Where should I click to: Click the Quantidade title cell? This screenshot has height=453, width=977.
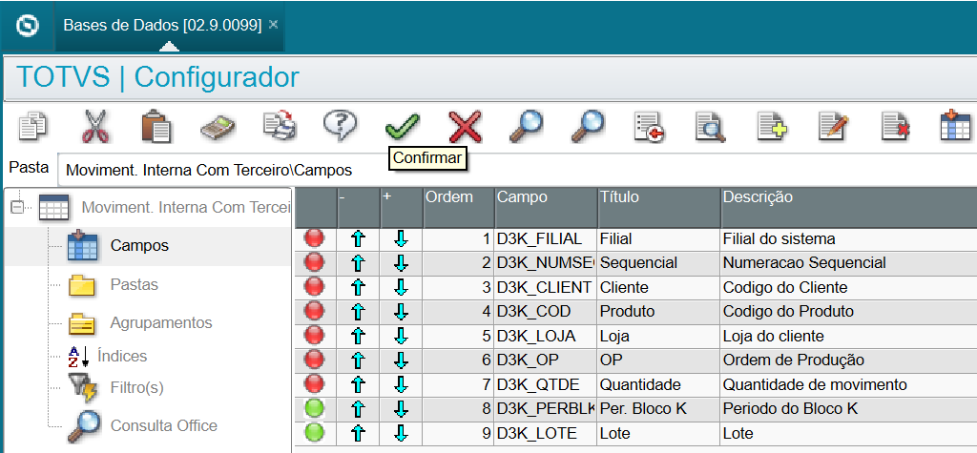(x=658, y=384)
